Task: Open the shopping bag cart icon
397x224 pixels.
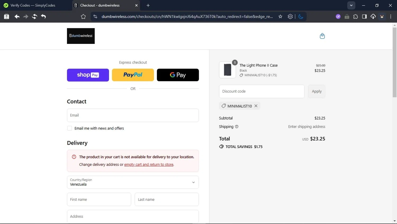Action: click(x=322, y=36)
